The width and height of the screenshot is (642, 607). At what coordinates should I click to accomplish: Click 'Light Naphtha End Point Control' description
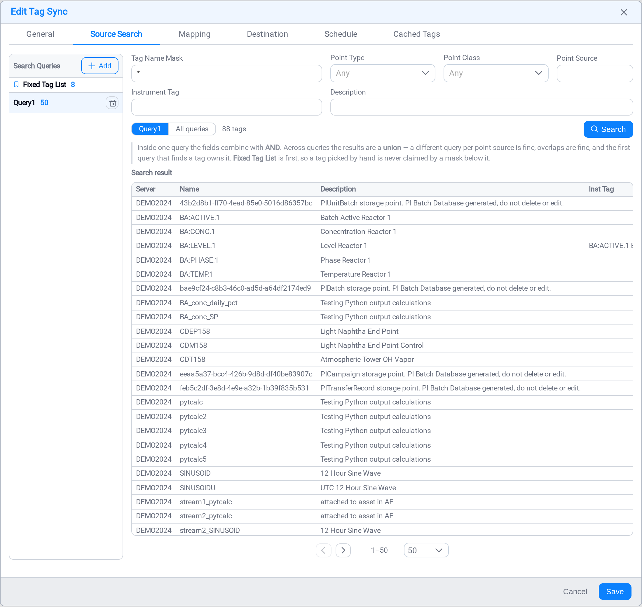tap(372, 345)
